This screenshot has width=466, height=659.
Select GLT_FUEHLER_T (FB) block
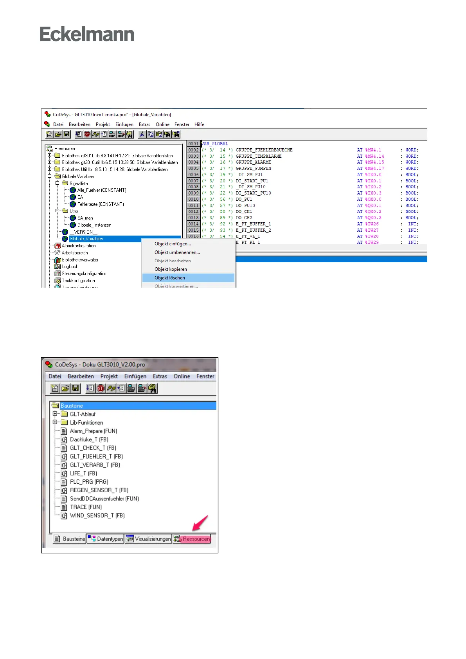[x=96, y=456]
